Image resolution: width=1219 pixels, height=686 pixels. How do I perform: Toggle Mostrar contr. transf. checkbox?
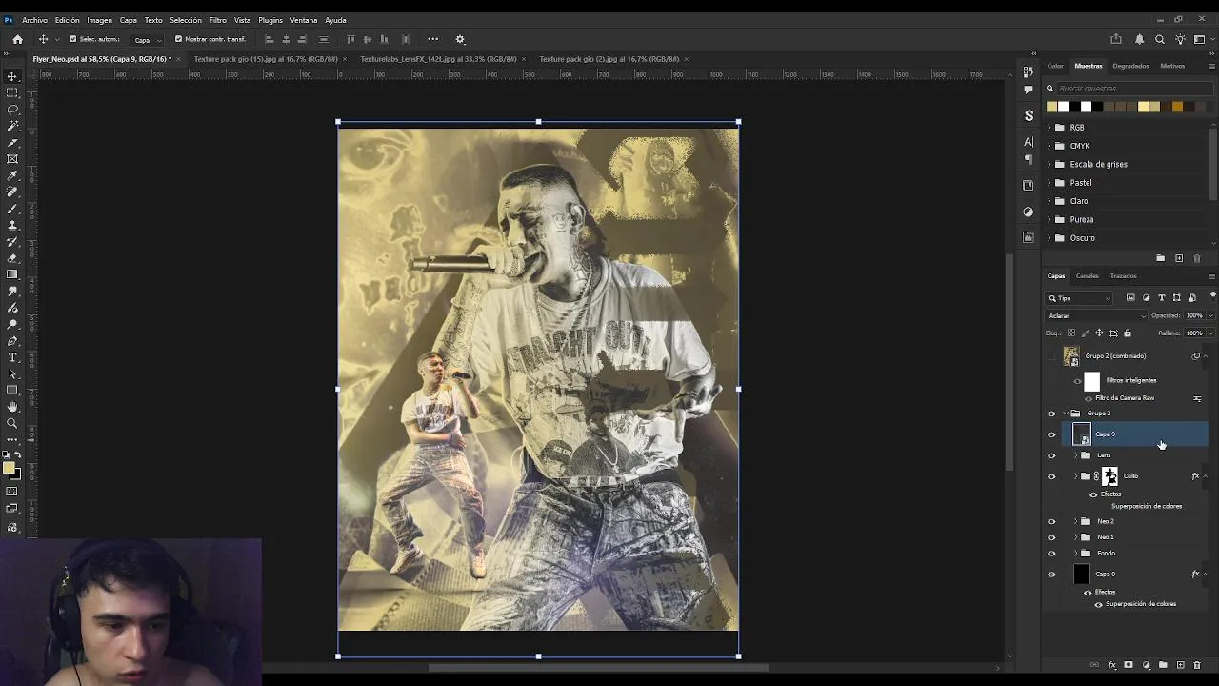(x=178, y=39)
